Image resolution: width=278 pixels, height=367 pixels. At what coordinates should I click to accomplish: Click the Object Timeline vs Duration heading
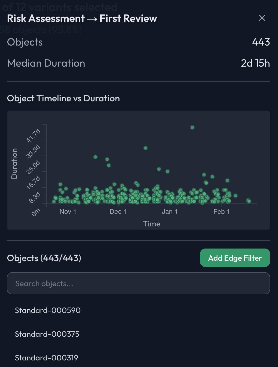[63, 98]
